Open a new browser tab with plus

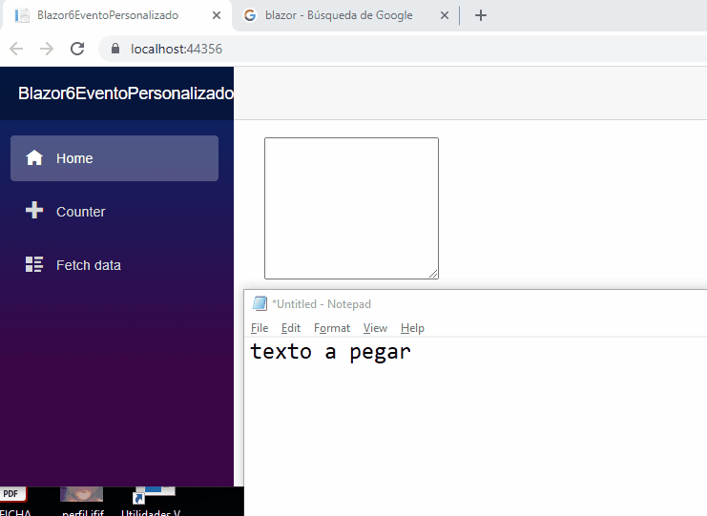(481, 15)
